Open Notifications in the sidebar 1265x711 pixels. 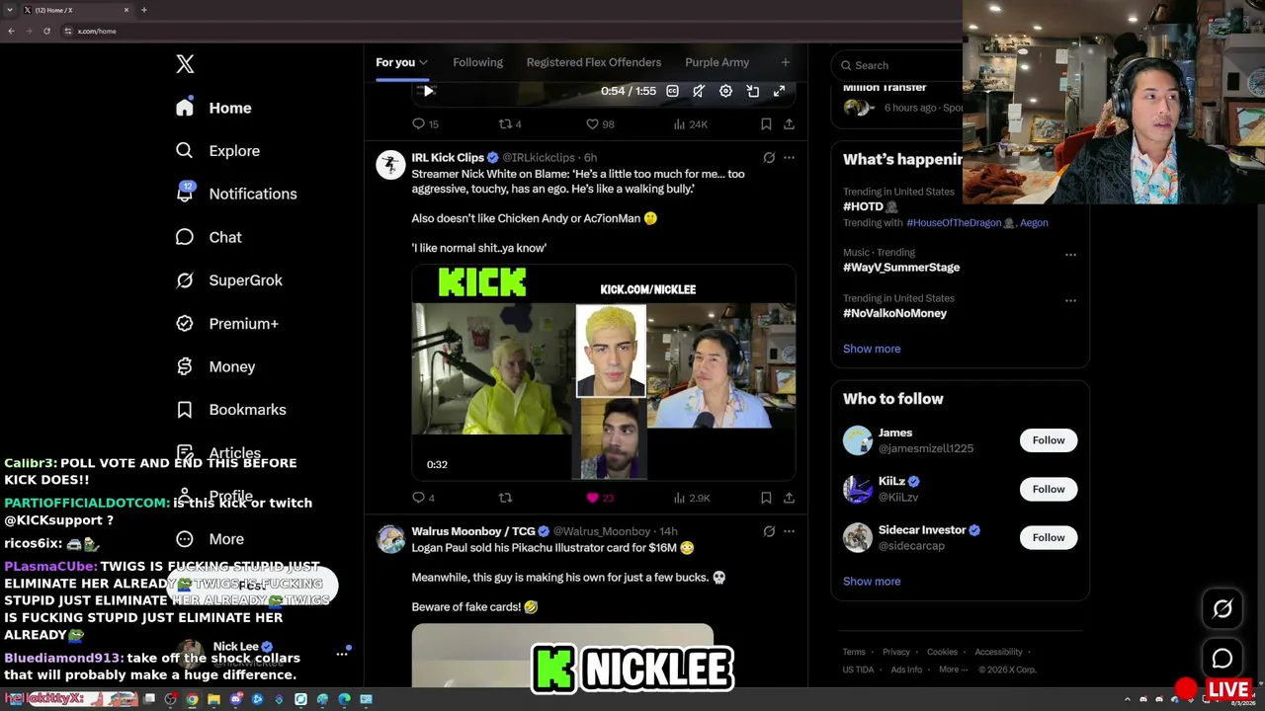235,194
